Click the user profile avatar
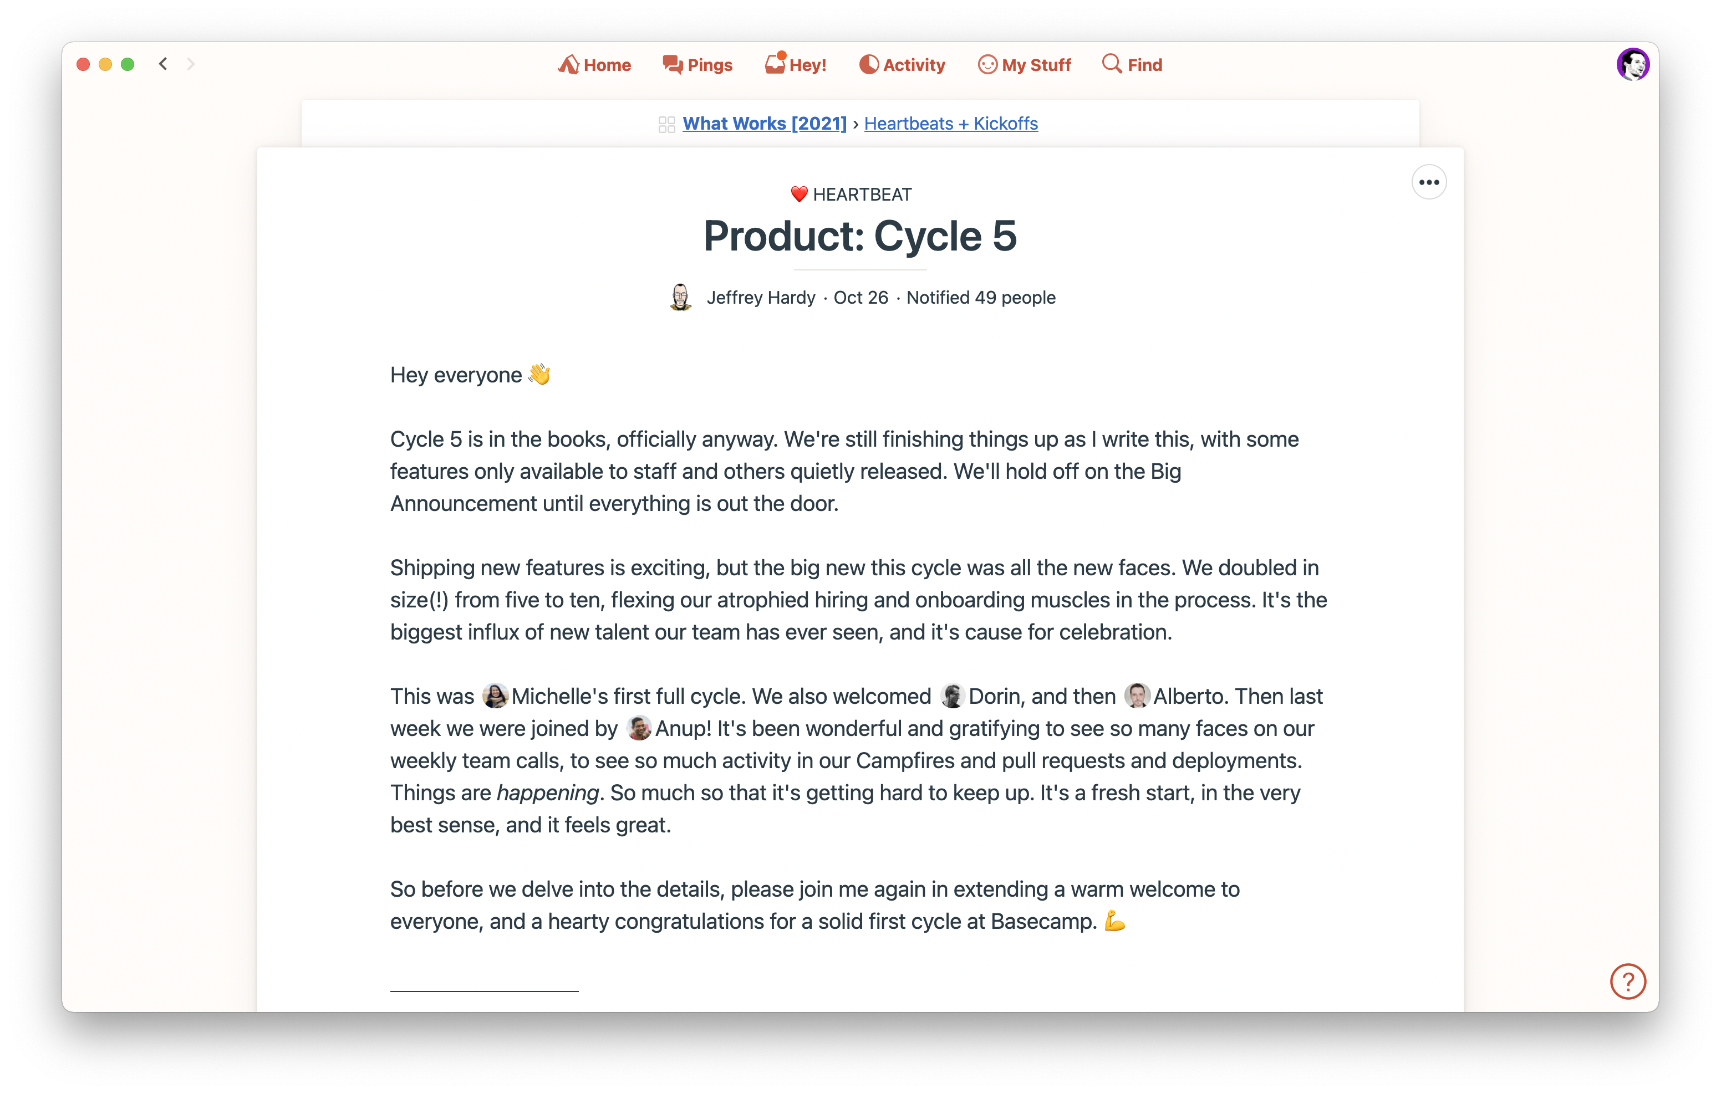1721x1094 pixels. 1632,64
